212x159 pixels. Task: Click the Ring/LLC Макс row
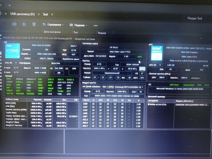pyautogui.click(x=41, y=122)
